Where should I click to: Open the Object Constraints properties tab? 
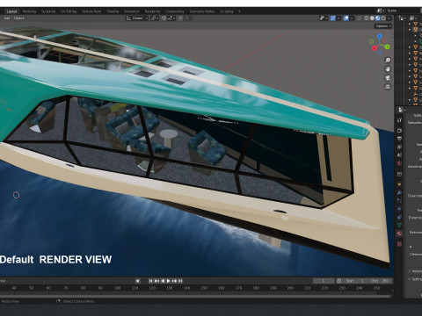click(399, 217)
